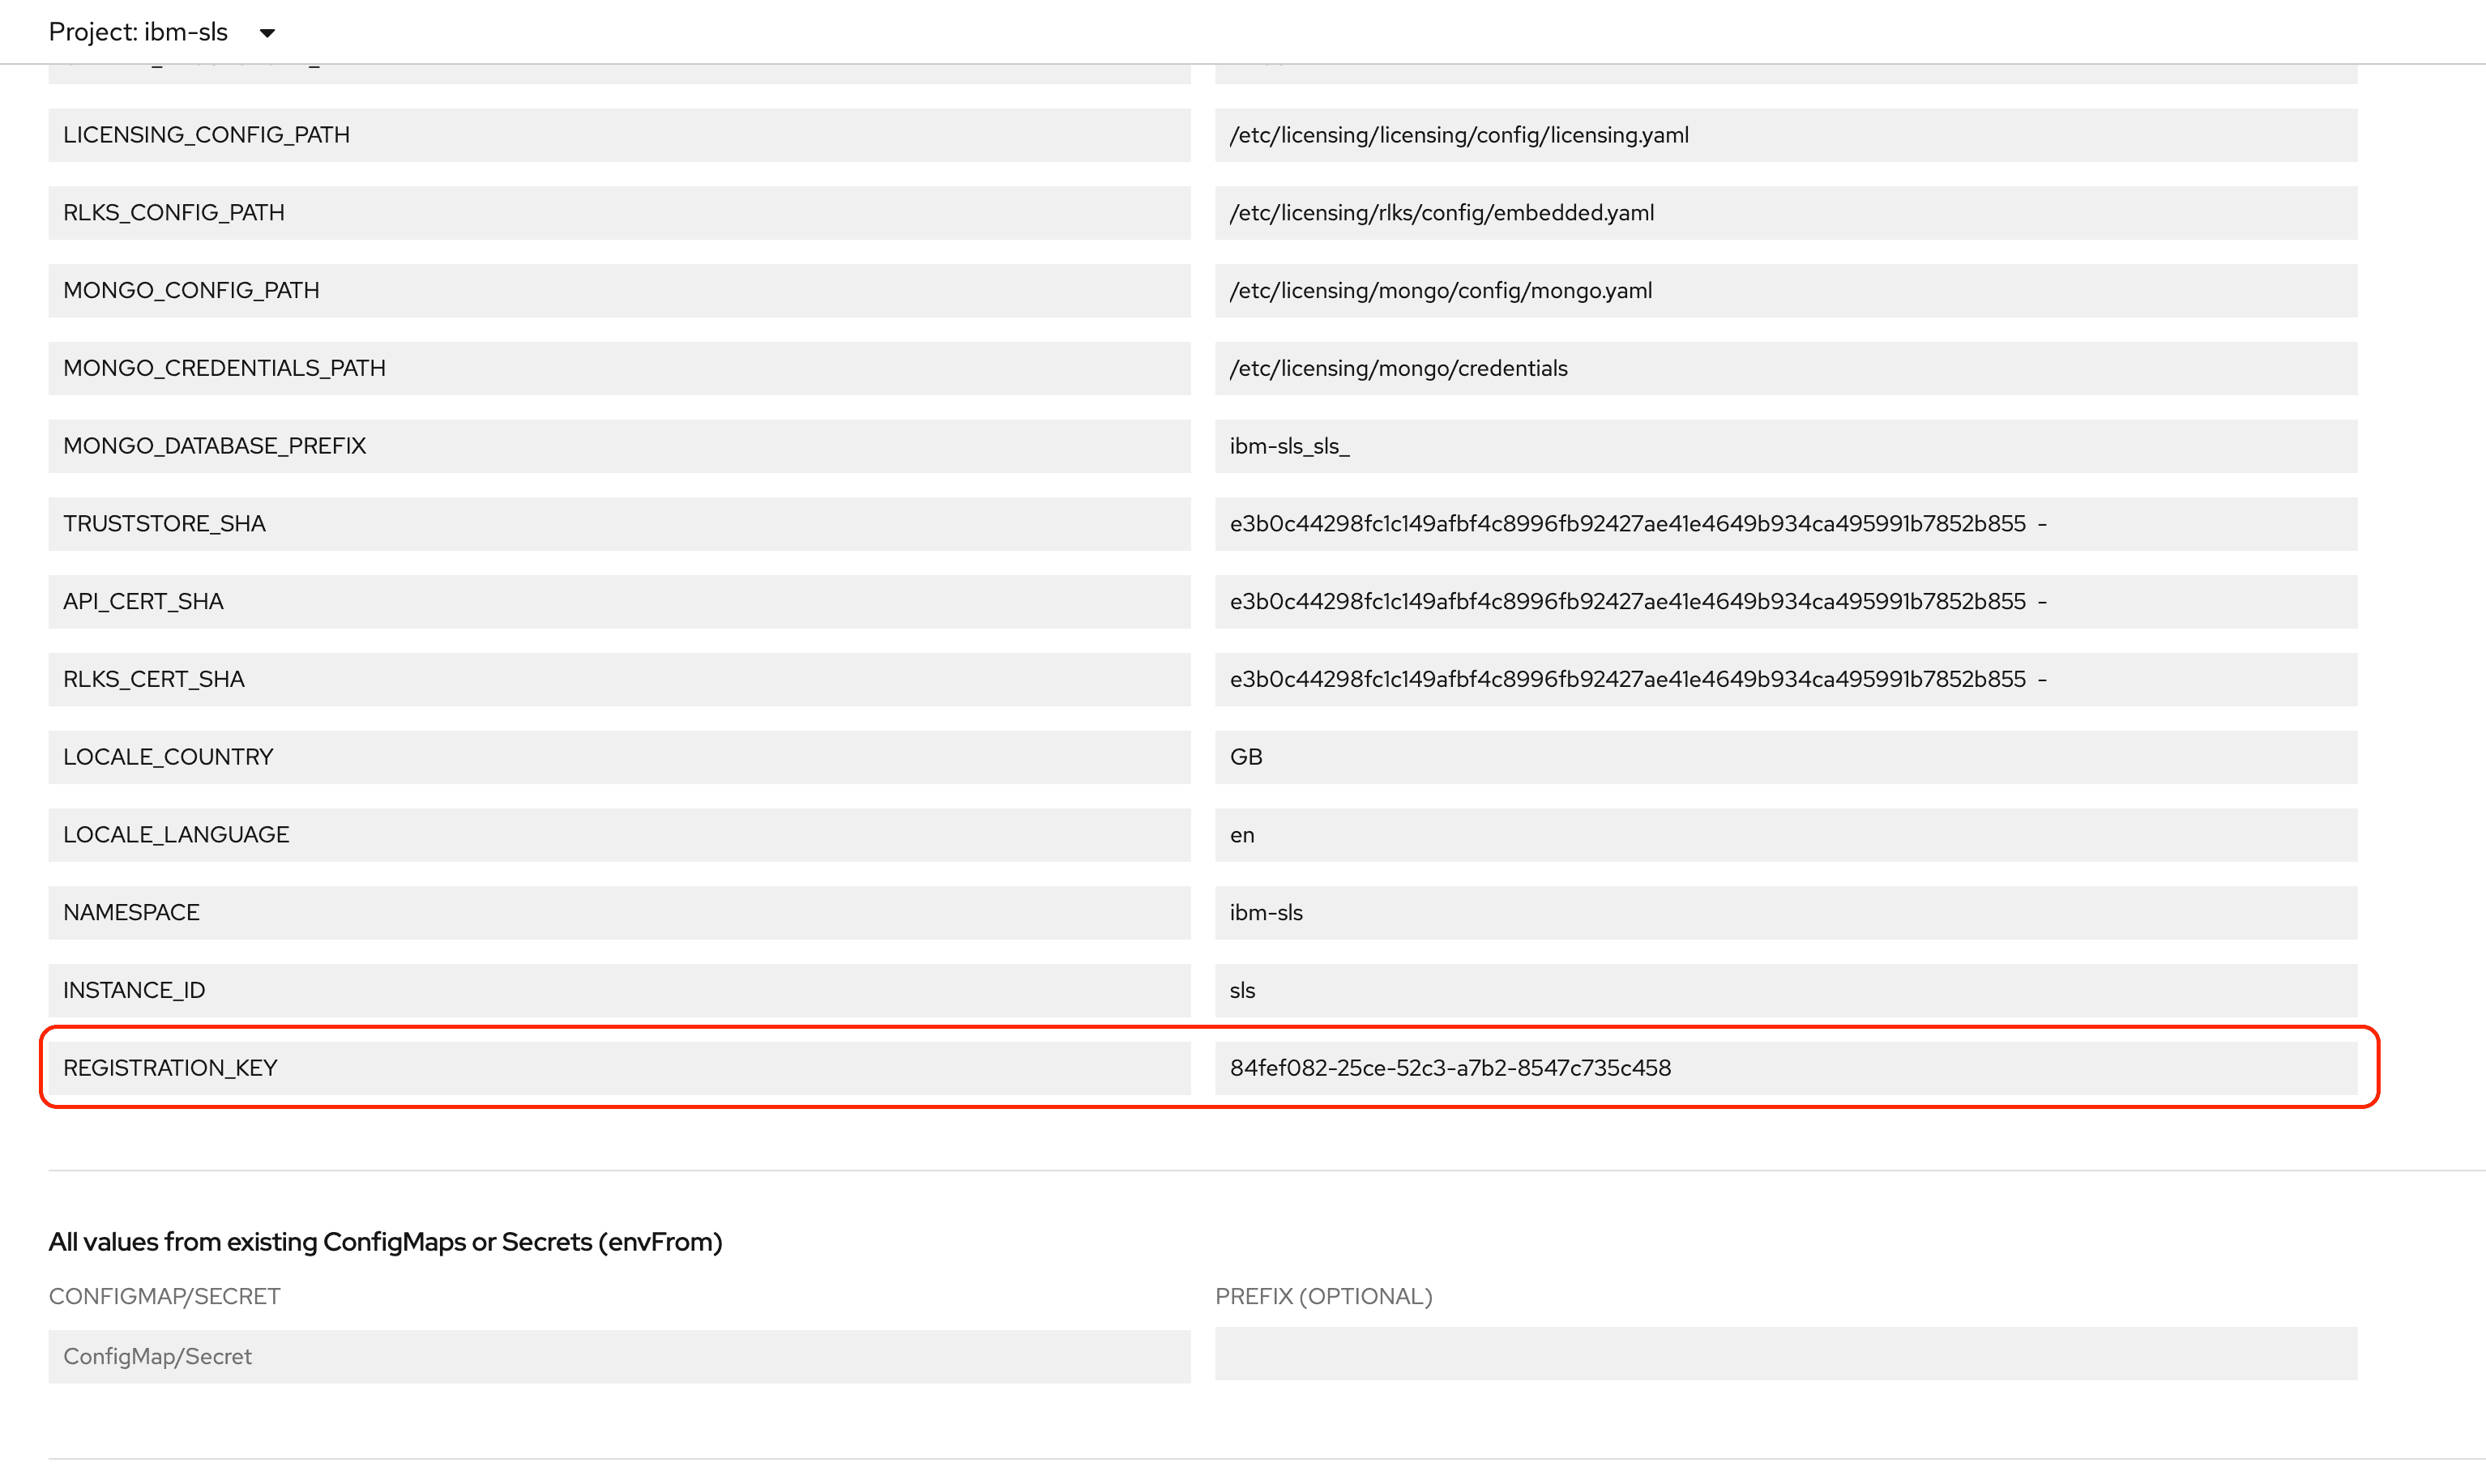Select the API_CERT_SHA name field

pyautogui.click(x=618, y=602)
